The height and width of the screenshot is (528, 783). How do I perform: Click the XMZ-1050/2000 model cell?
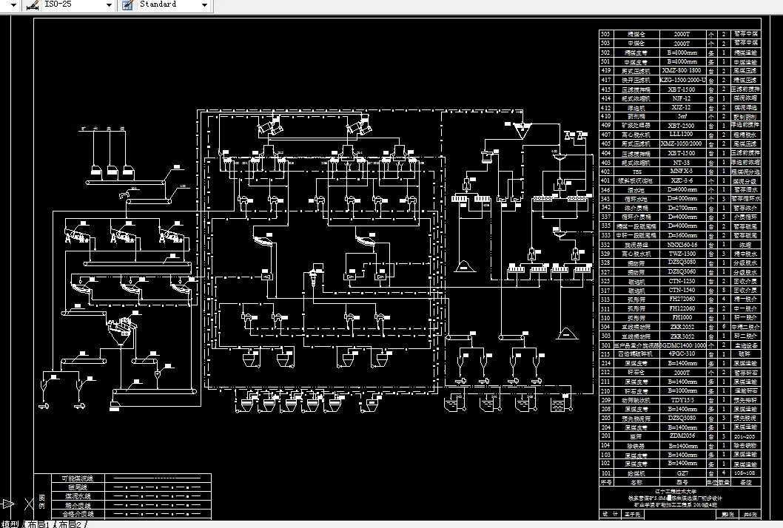click(682, 143)
